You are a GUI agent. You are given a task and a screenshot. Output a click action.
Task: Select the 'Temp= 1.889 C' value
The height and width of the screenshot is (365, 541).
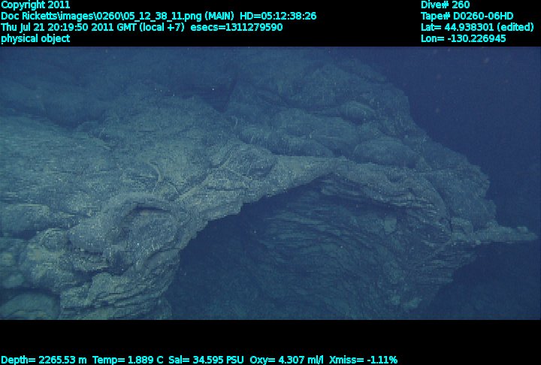pyautogui.click(x=128, y=360)
